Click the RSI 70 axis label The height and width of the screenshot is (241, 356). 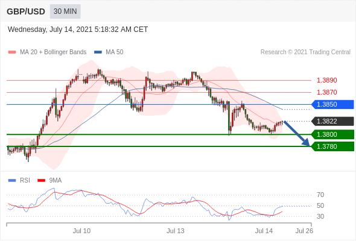point(320,195)
